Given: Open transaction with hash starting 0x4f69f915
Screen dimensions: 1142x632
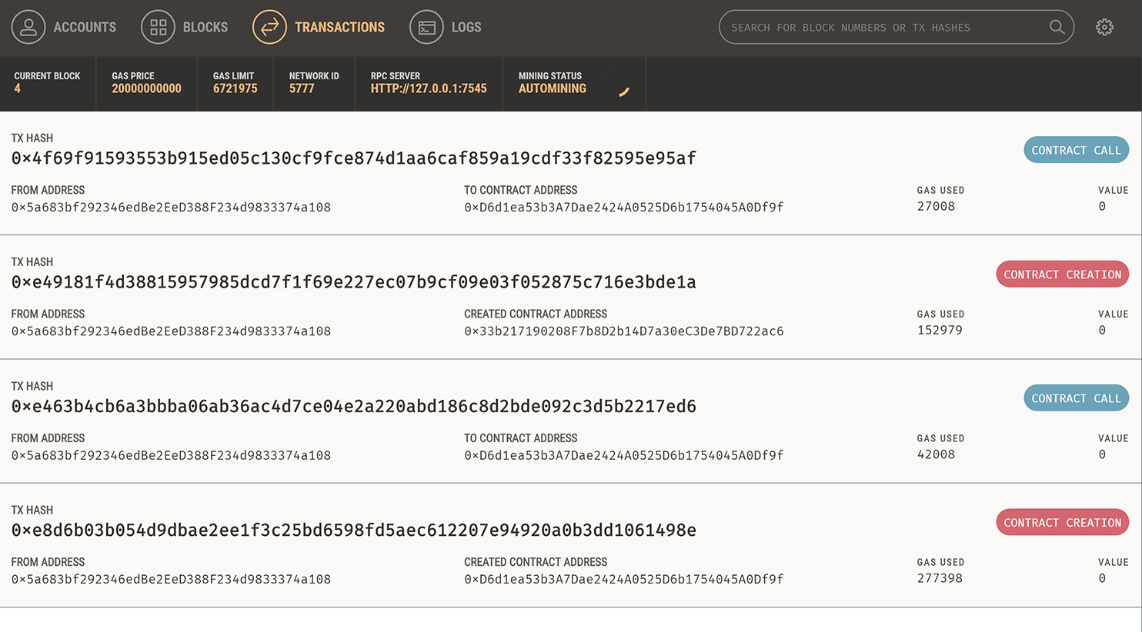Looking at the screenshot, I should [x=353, y=158].
